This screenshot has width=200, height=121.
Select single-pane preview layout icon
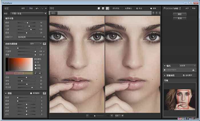point(99,9)
